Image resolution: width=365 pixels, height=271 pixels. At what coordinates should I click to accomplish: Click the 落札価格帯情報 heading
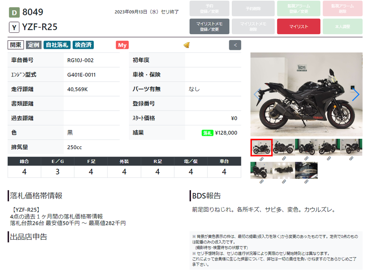(36, 196)
